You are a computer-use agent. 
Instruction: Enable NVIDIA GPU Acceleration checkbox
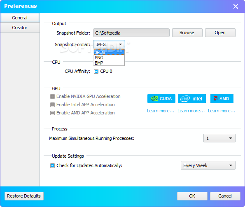53,96
